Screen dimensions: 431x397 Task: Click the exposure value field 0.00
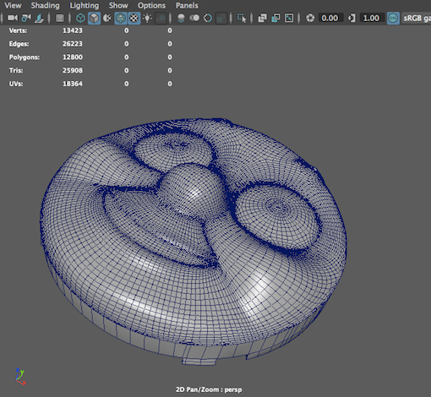tap(330, 19)
